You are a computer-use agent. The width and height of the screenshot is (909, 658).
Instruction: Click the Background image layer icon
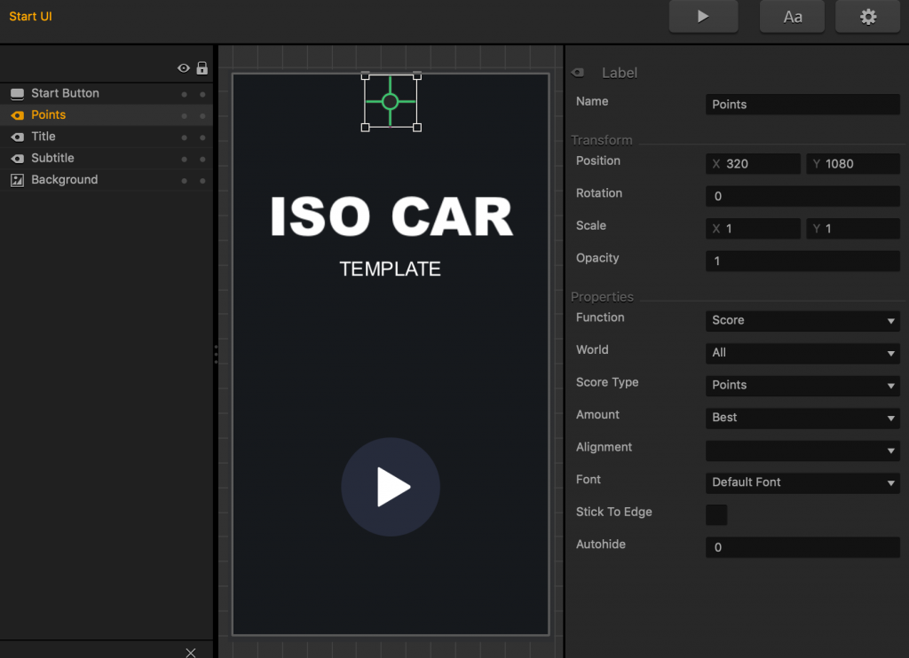pyautogui.click(x=17, y=179)
